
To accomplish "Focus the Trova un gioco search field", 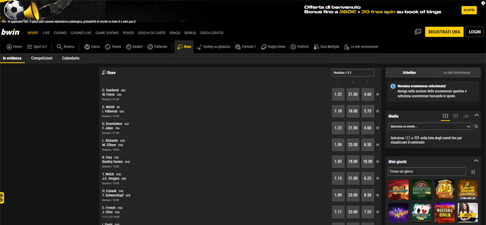I will click(x=427, y=172).
